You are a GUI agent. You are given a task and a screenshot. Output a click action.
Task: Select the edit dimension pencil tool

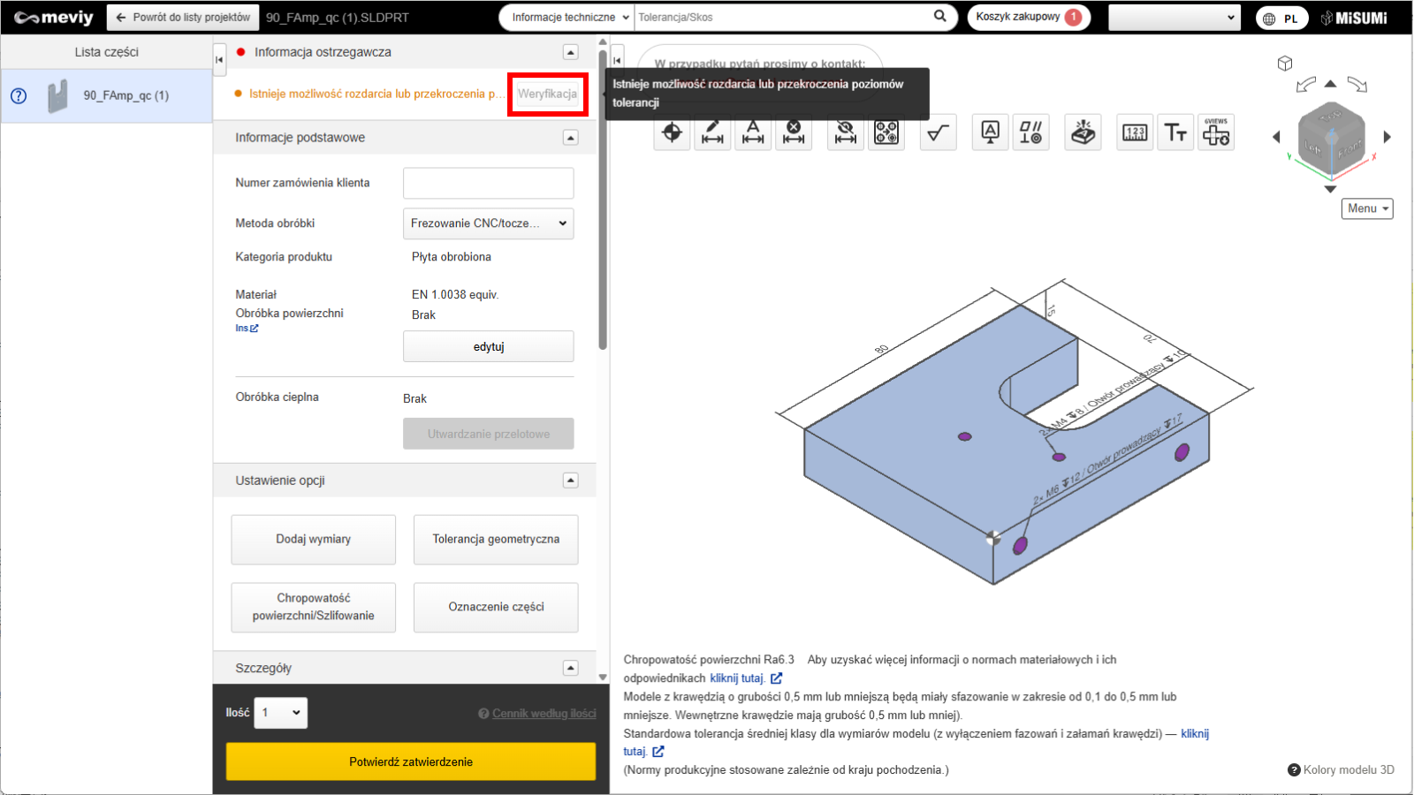tap(712, 132)
